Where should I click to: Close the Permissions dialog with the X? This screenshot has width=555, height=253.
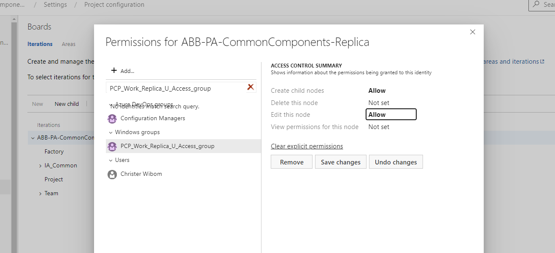click(x=473, y=32)
